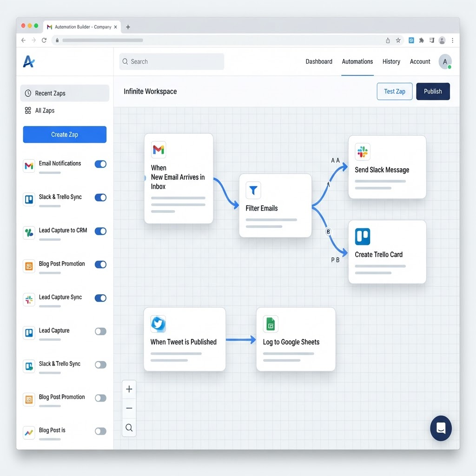Click the Gmail icon beside Email Notifications
476x476 pixels.
[29, 166]
